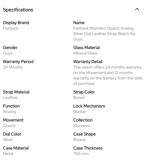Click the Warranty Detail description text
The height and width of the screenshot is (161, 162).
pyautogui.click(x=108, y=75)
